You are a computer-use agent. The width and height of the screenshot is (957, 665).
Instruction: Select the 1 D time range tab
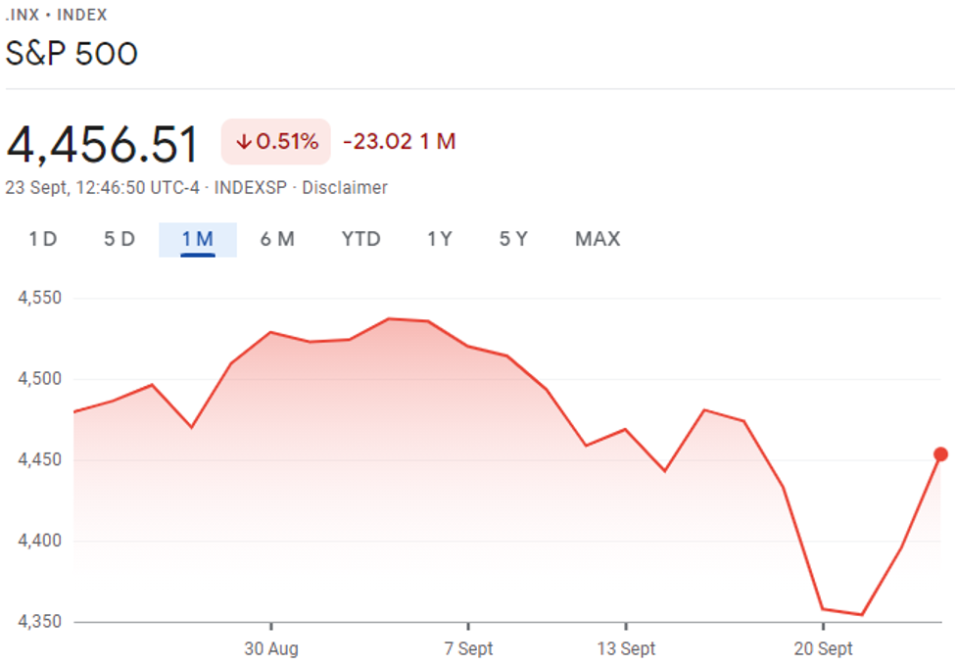pyautogui.click(x=42, y=239)
